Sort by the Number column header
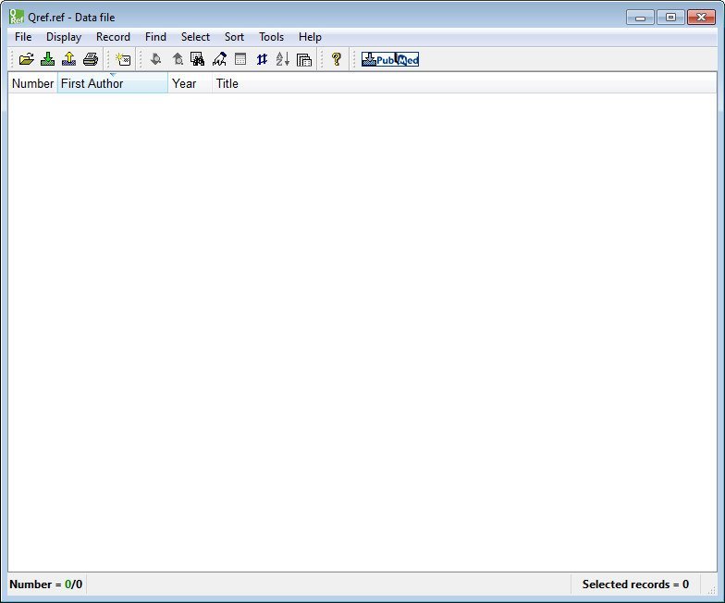 pyautogui.click(x=32, y=83)
